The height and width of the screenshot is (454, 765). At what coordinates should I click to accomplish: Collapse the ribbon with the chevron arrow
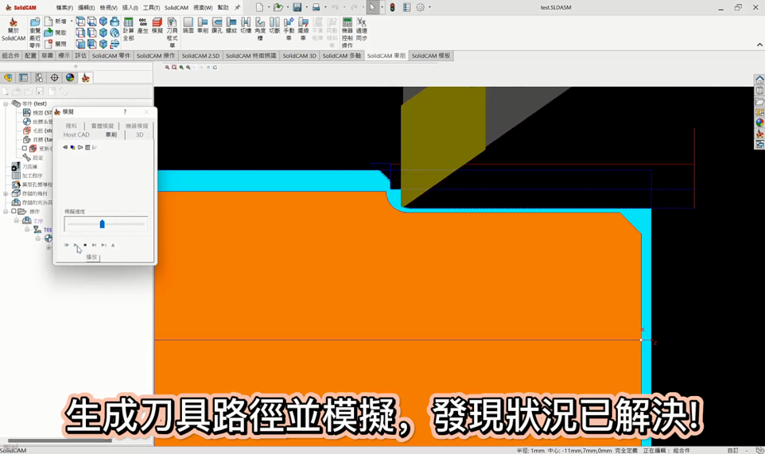(x=759, y=45)
